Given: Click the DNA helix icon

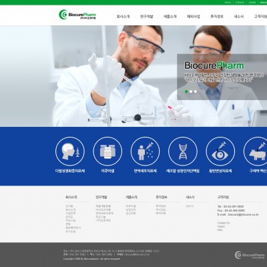Looking at the screenshot, I should click(183, 152).
